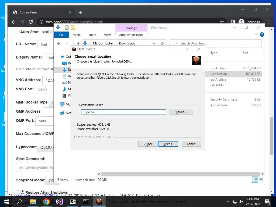The image size is (276, 207).
Task: Click the VNC Port field
Action: [x=44, y=89]
